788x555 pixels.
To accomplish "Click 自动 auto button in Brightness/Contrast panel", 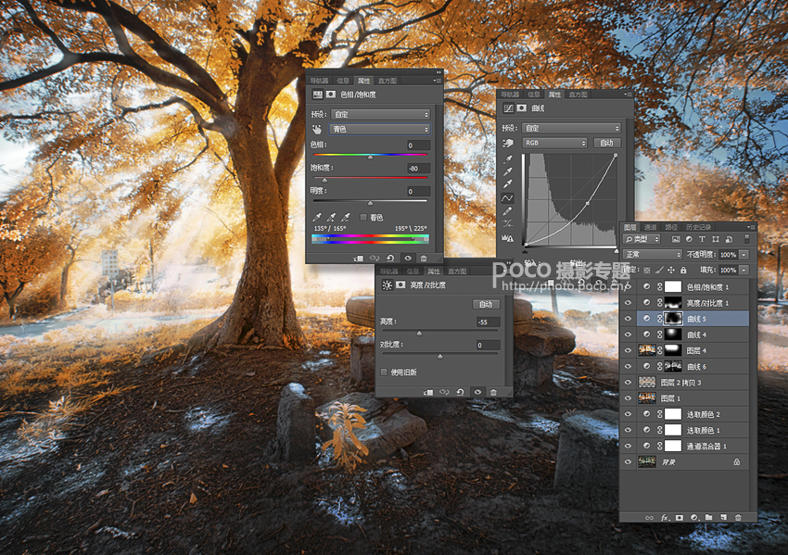I will coord(486,304).
